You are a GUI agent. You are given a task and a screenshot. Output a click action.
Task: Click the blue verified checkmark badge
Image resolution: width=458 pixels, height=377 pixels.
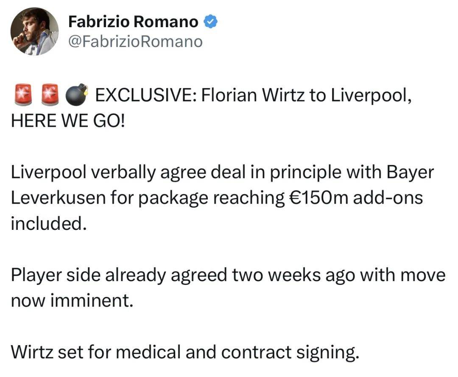tap(211, 22)
